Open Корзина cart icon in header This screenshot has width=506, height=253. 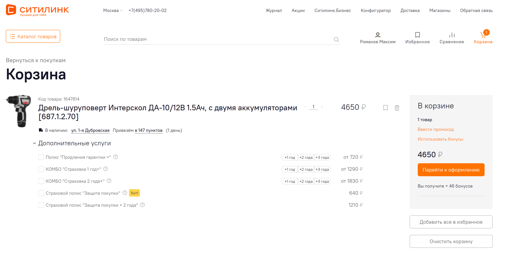483,34
